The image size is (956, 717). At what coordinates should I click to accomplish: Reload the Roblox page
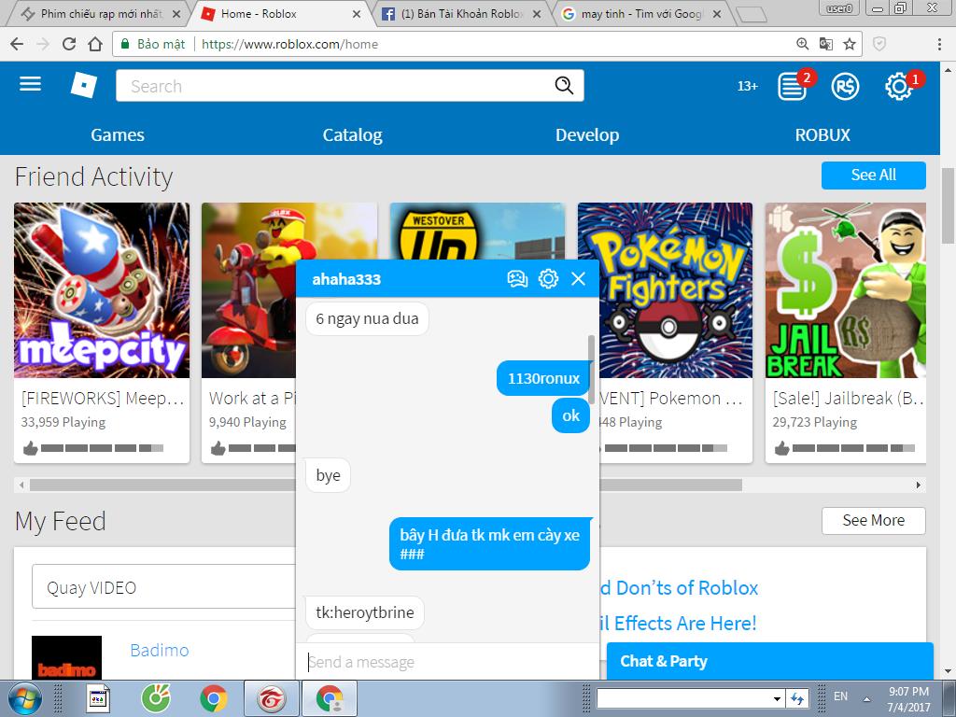69,44
